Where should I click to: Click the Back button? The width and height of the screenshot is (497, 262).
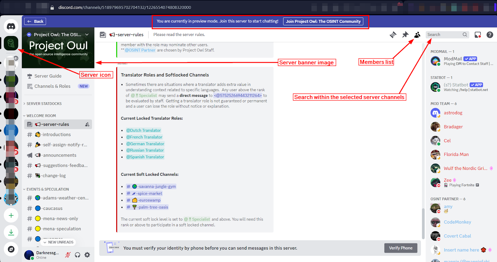tap(35, 21)
